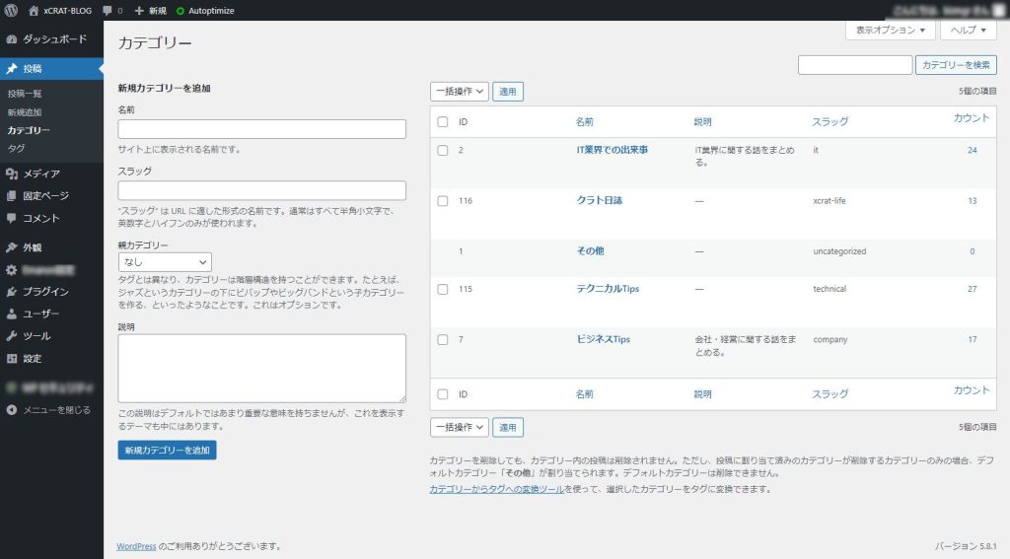
Task: Open the Tags submenu item
Action: tap(16, 148)
